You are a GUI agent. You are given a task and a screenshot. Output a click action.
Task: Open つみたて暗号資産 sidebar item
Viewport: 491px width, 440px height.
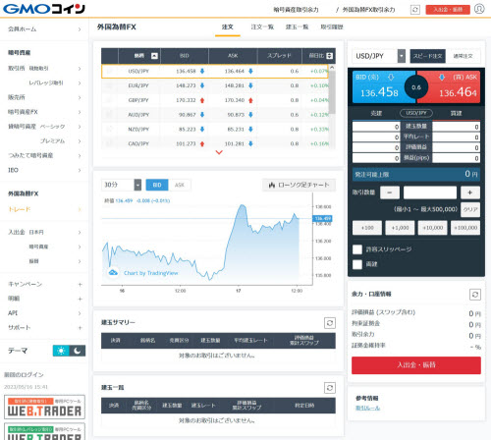(44, 155)
